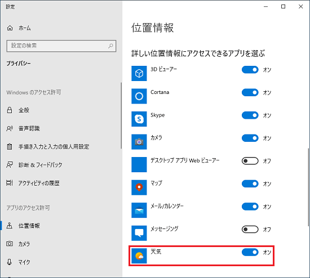This screenshot has height=278, width=310.
Task: Click the 3D ビューアー app name
Action: click(x=163, y=69)
